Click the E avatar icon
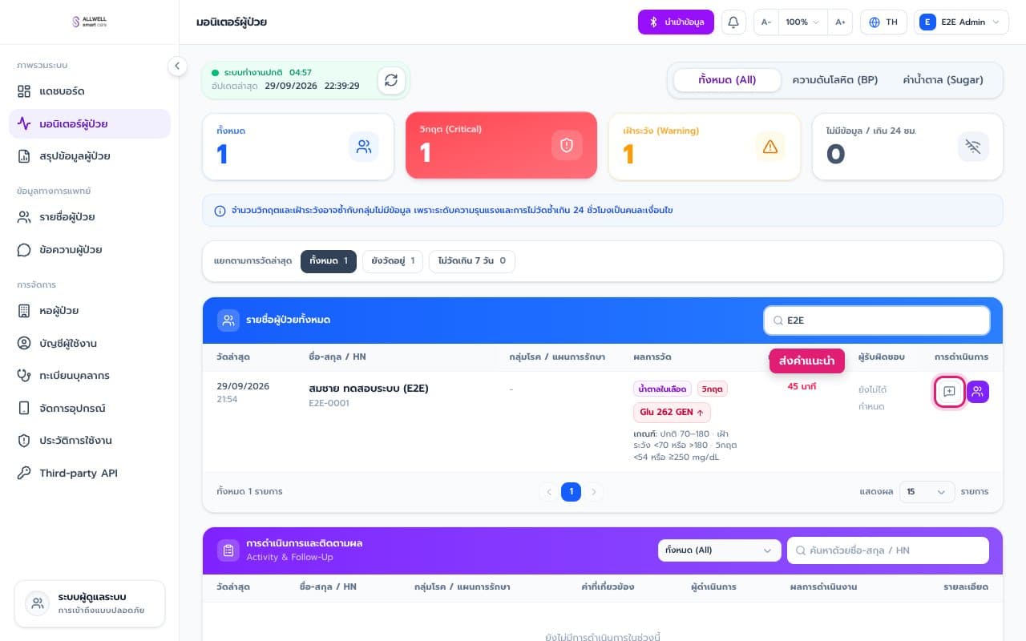The image size is (1026, 641). tap(927, 22)
